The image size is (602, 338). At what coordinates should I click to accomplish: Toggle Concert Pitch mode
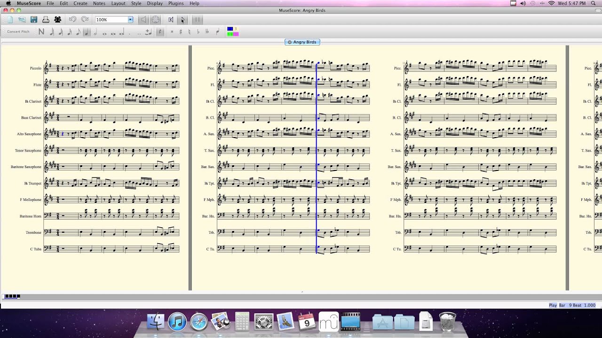click(18, 31)
